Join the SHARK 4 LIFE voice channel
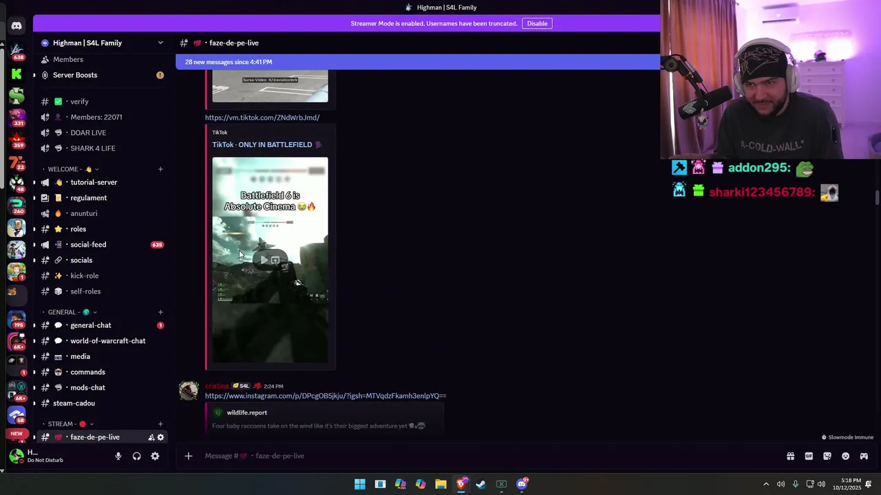This screenshot has width=881, height=495. click(x=102, y=148)
